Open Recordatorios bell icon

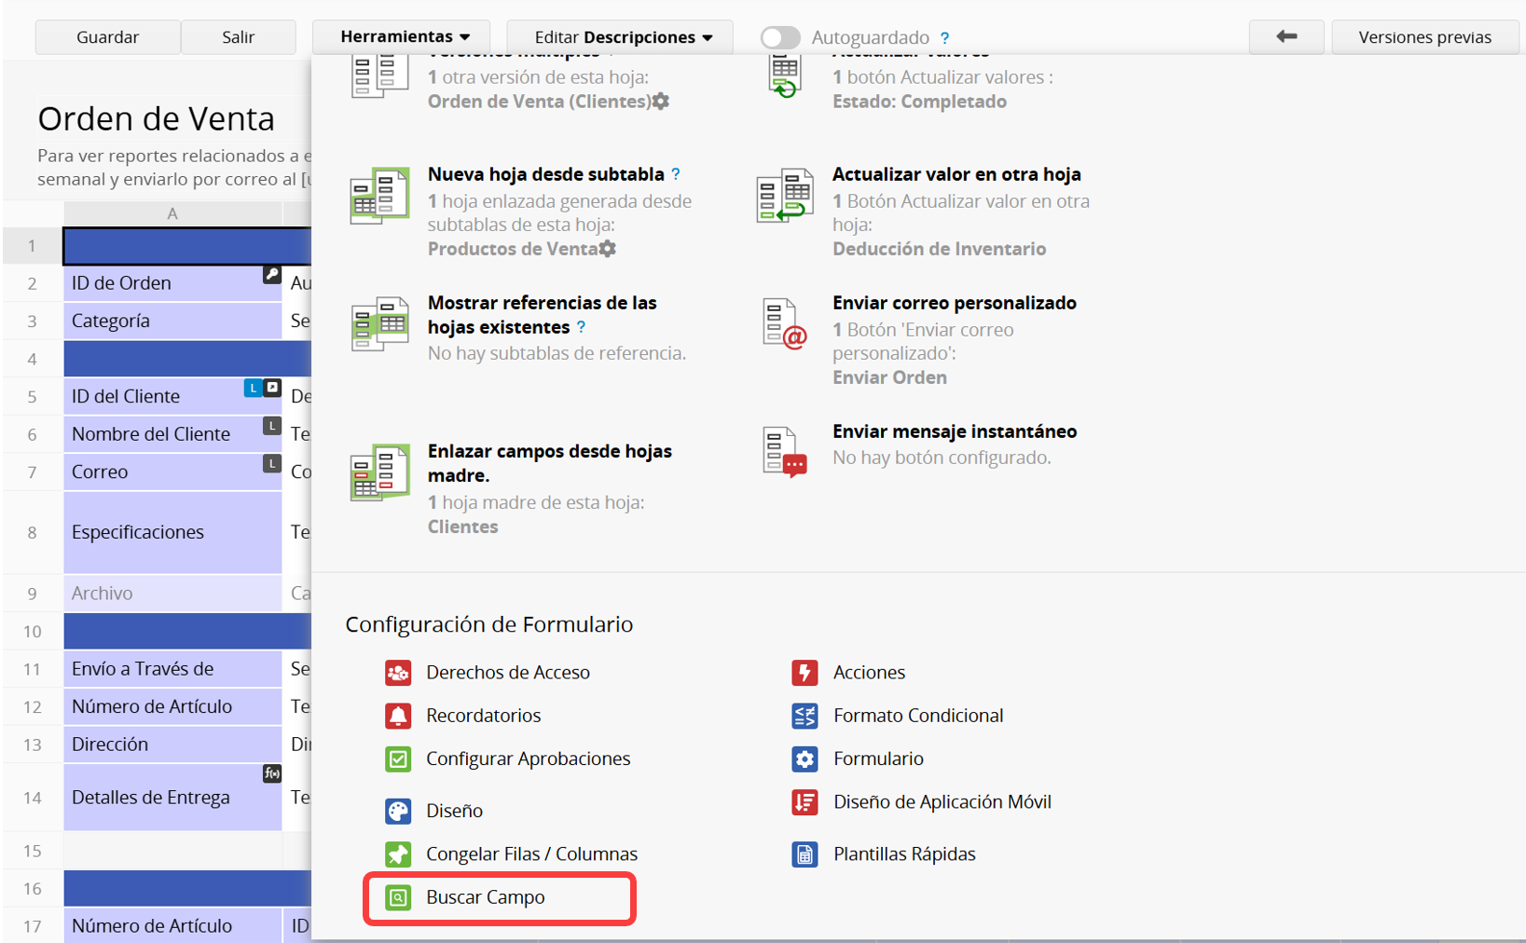398,716
